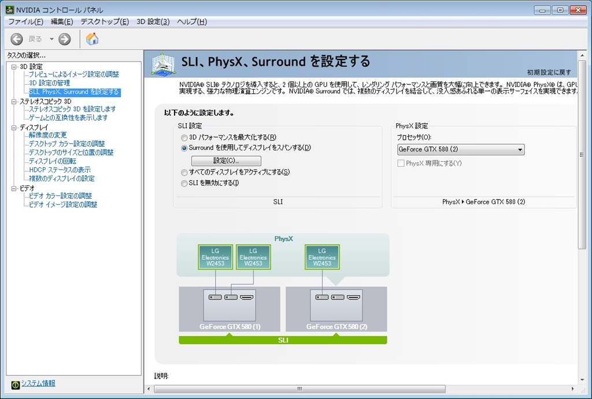Click the システム情報 link
The width and height of the screenshot is (592, 399).
point(38,383)
